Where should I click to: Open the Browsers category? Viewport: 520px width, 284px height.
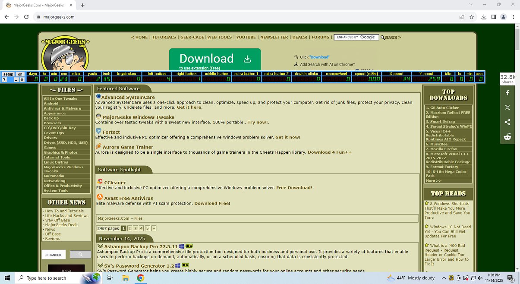tap(52, 123)
